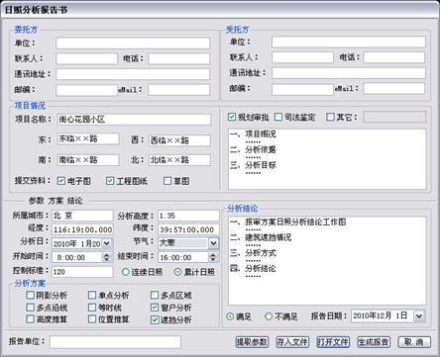440x357 pixels.
Task: Enable the 单点分析 option
Action: coord(92,295)
